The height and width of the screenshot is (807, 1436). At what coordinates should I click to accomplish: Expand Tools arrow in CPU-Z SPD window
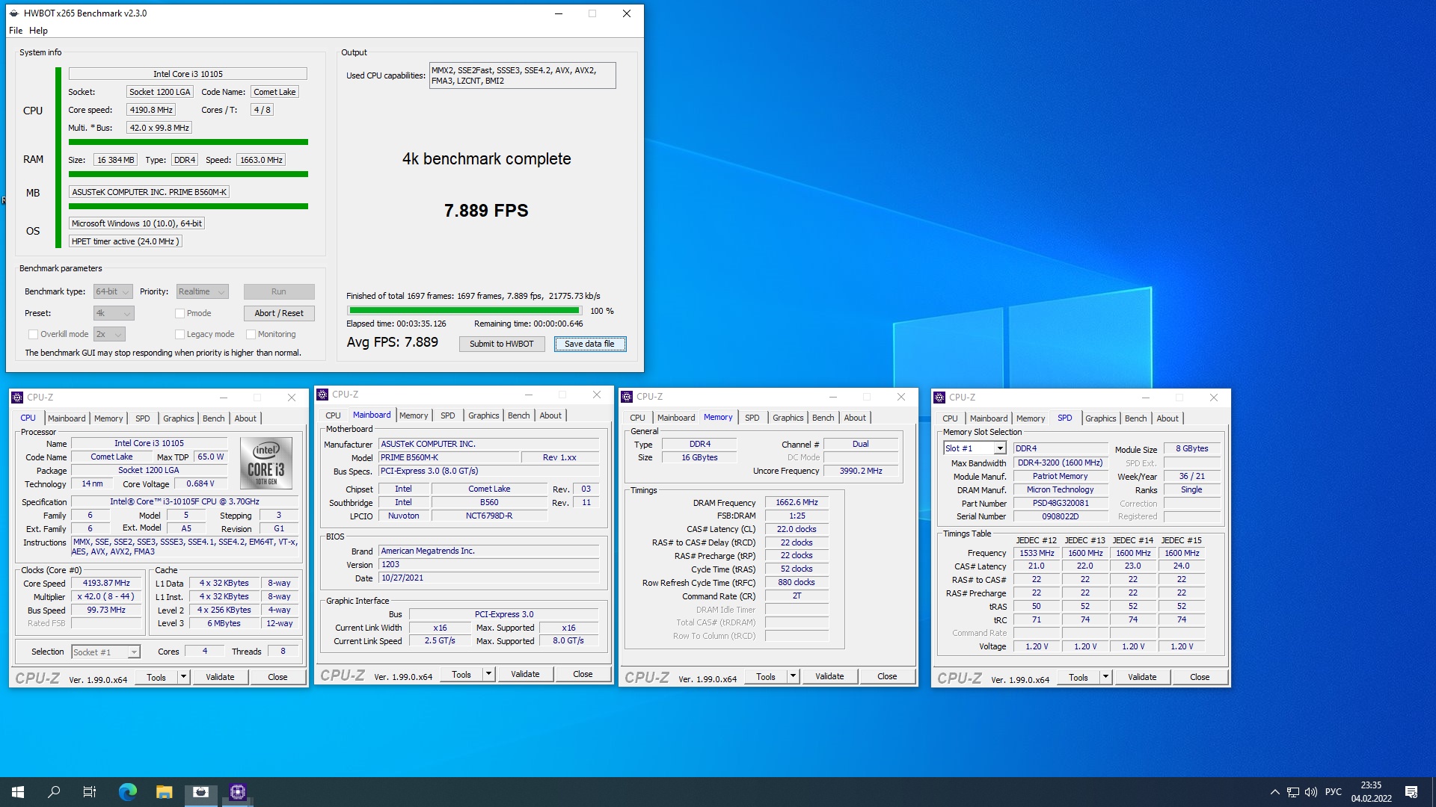(x=1105, y=677)
